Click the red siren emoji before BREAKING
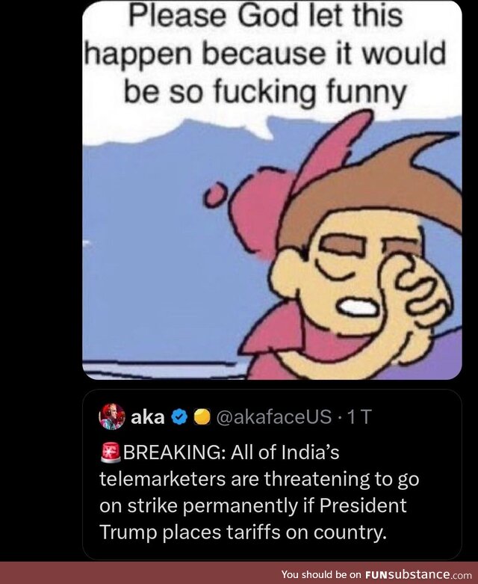Viewport: 478px width, 584px height. (x=111, y=452)
